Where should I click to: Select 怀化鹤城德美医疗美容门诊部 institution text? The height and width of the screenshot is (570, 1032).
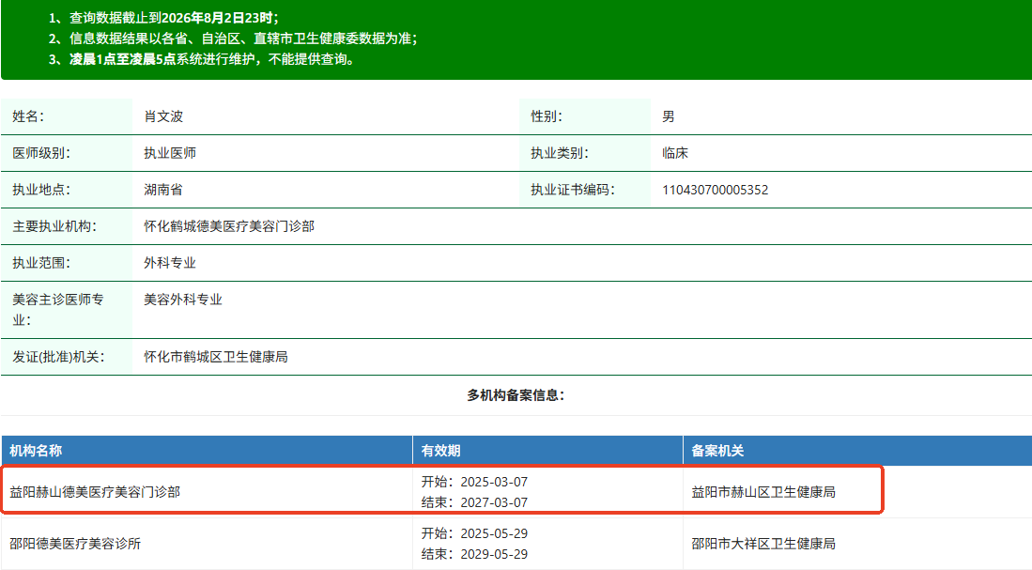(x=229, y=226)
